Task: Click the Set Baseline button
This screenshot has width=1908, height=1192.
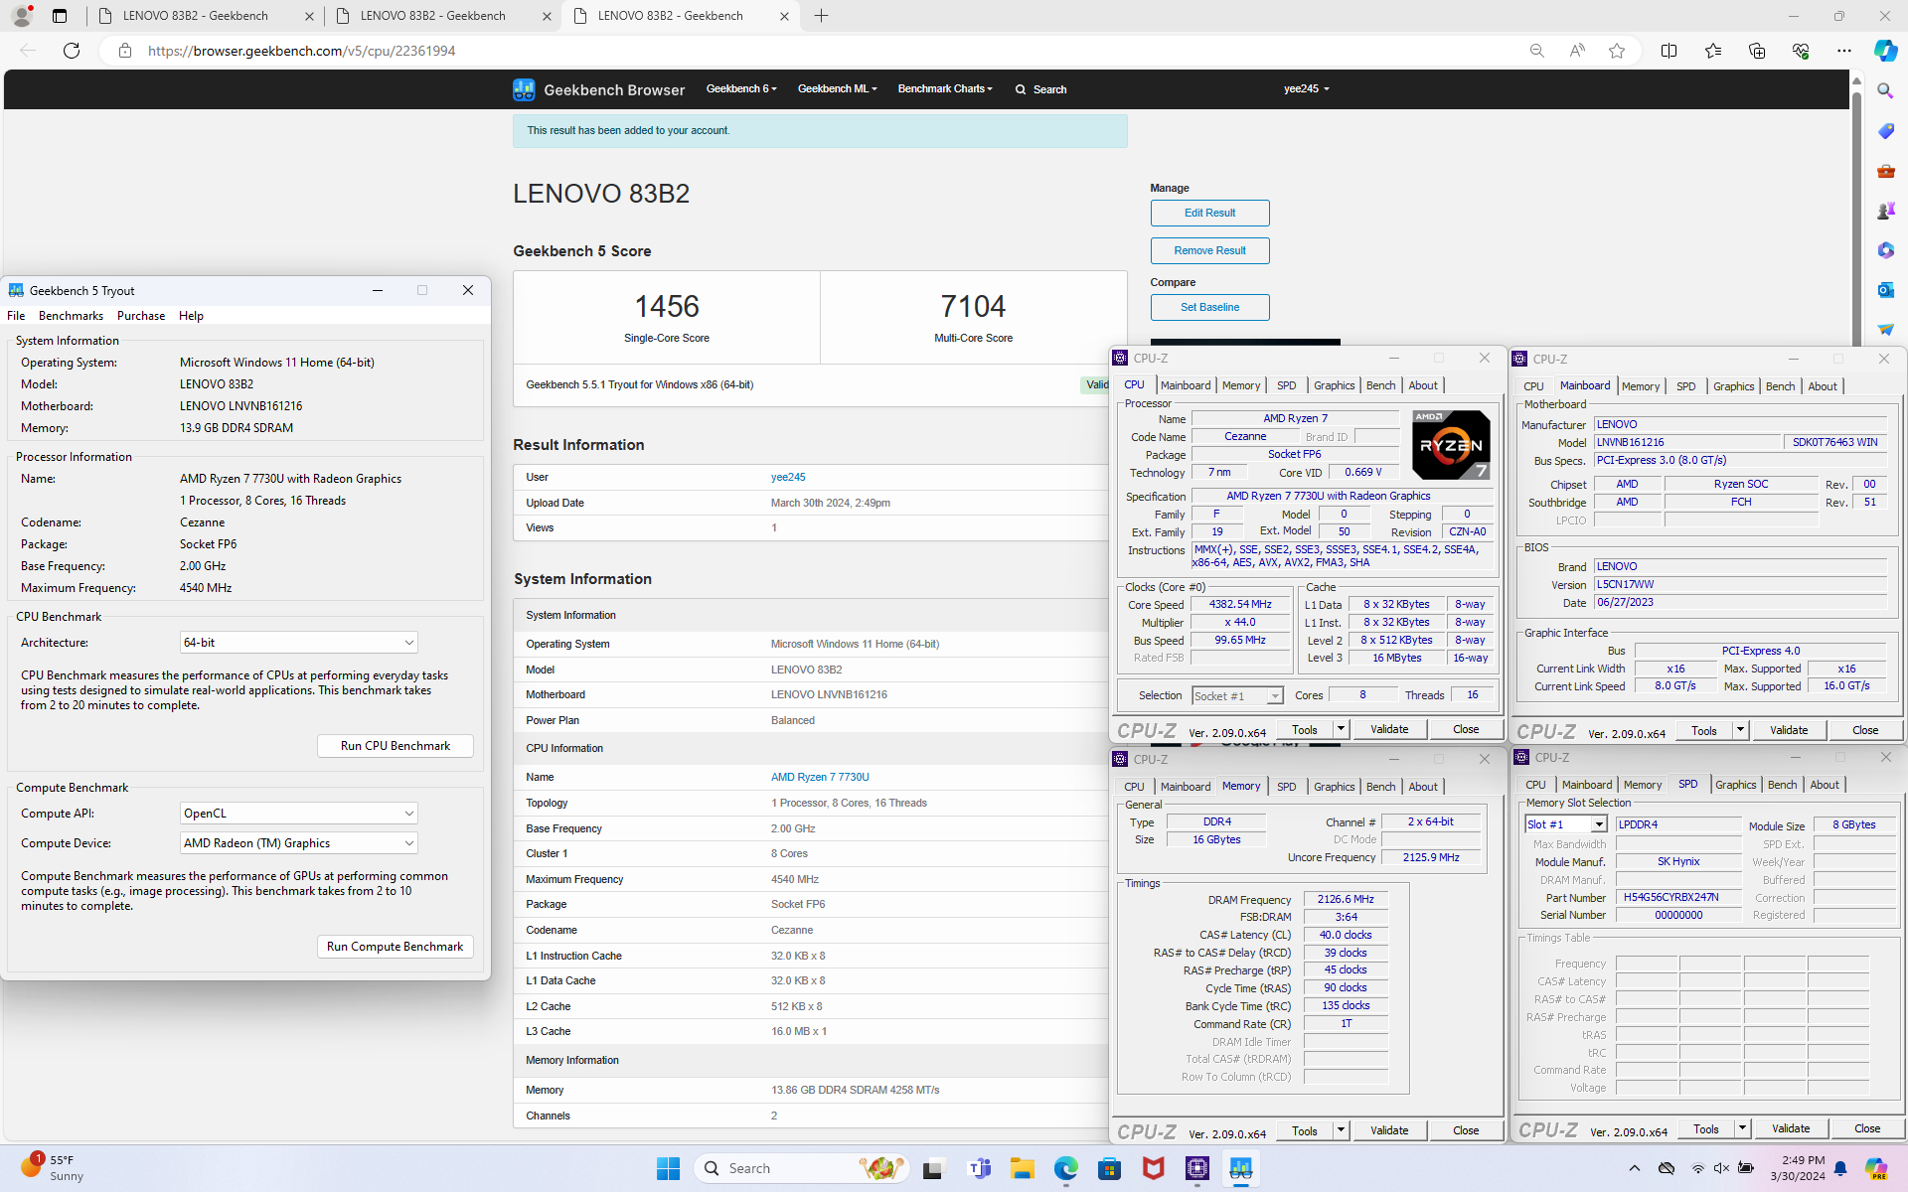Action: 1209,307
